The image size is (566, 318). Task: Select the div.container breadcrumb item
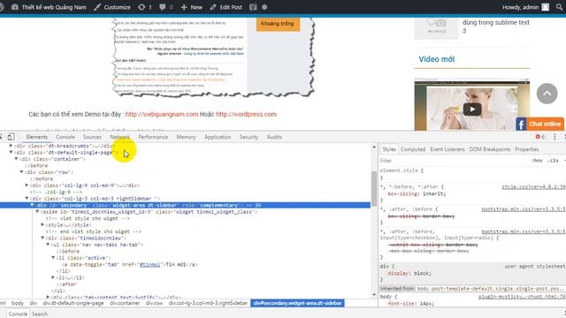point(125,303)
